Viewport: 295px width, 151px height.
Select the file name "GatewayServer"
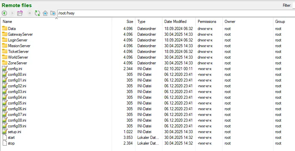point(20,34)
